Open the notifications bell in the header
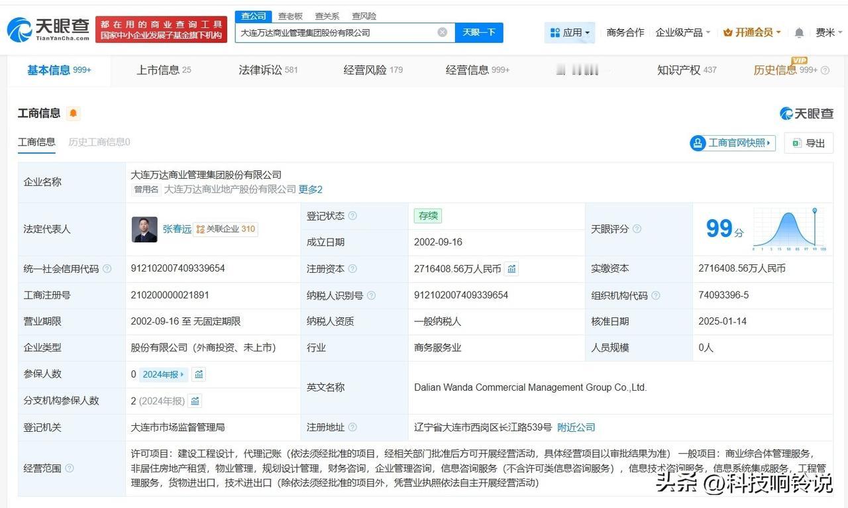 (799, 32)
